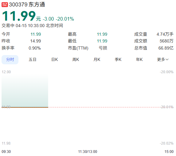Click the 11.98 chart axis label
176x156 pixels.
pyautogui.click(x=6, y=143)
